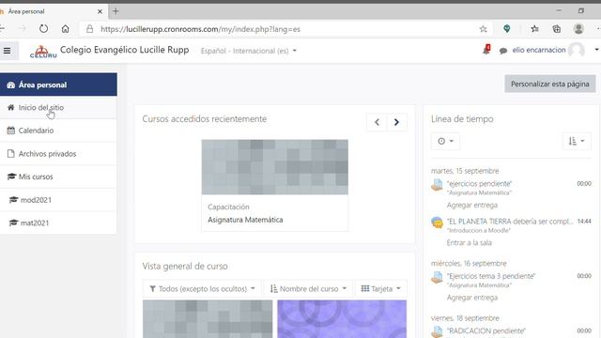This screenshot has width=601, height=338.
Task: Click the browser profile icon
Action: click(x=578, y=29)
